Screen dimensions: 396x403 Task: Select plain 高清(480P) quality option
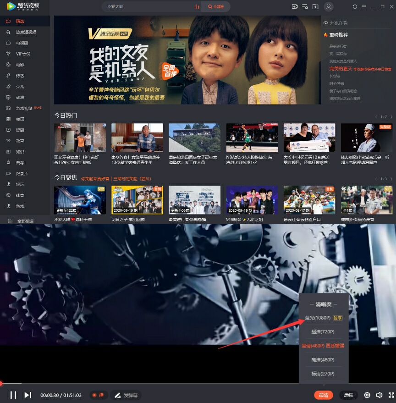[323, 359]
